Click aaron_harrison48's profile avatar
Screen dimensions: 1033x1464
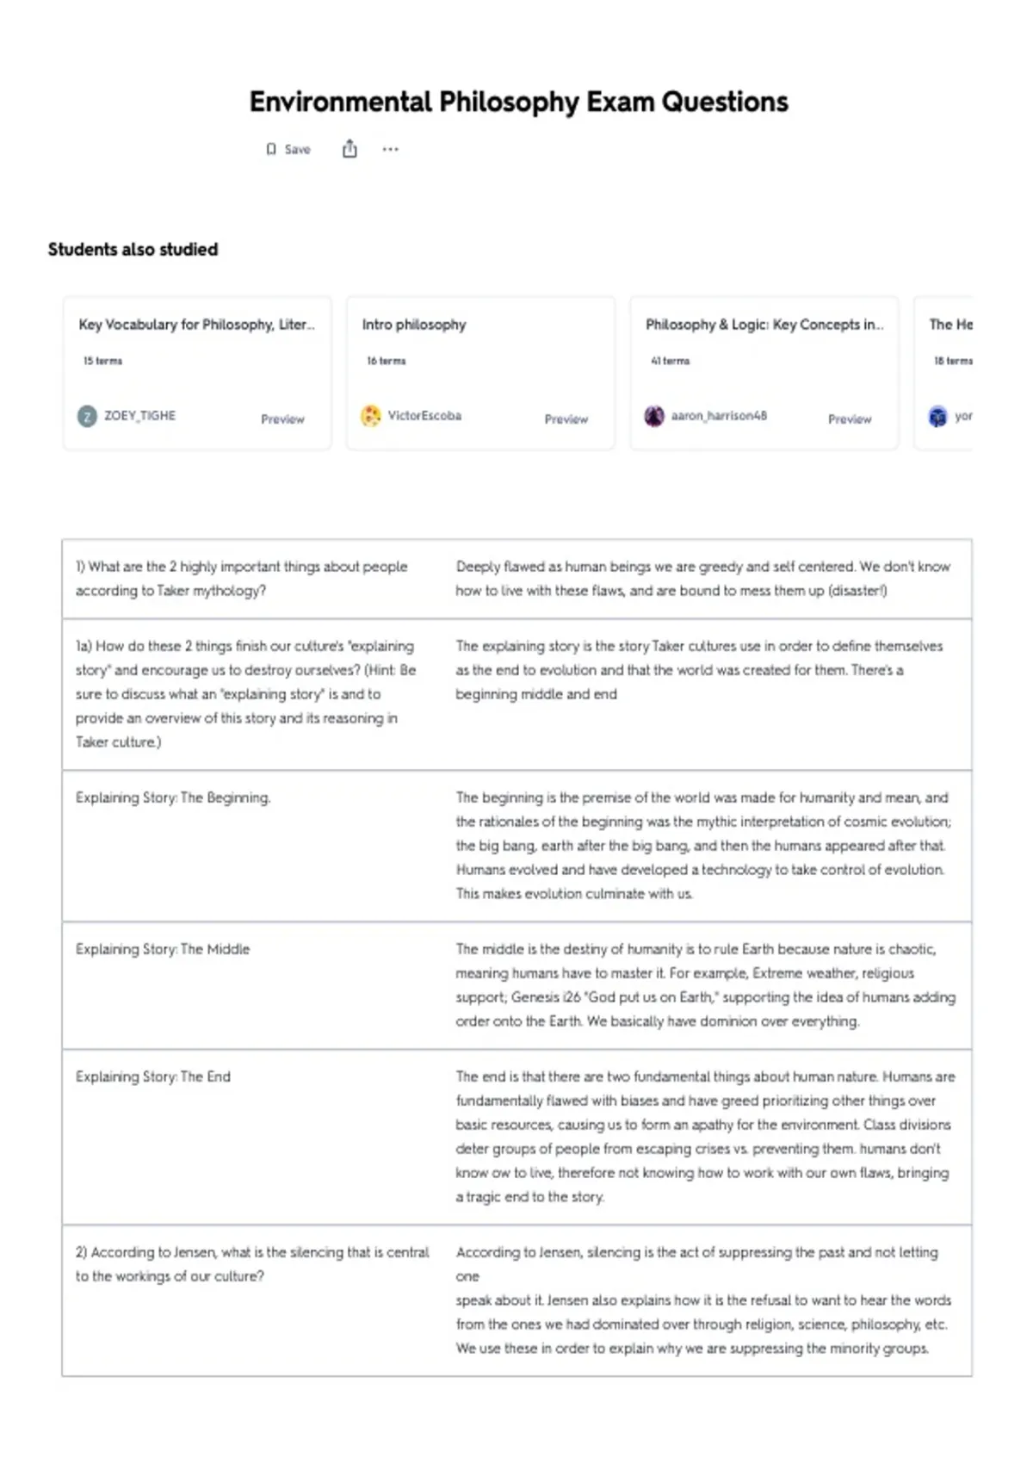(x=654, y=417)
